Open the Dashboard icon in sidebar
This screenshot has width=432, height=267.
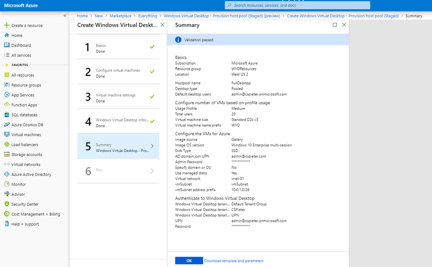pyautogui.click(x=6, y=45)
